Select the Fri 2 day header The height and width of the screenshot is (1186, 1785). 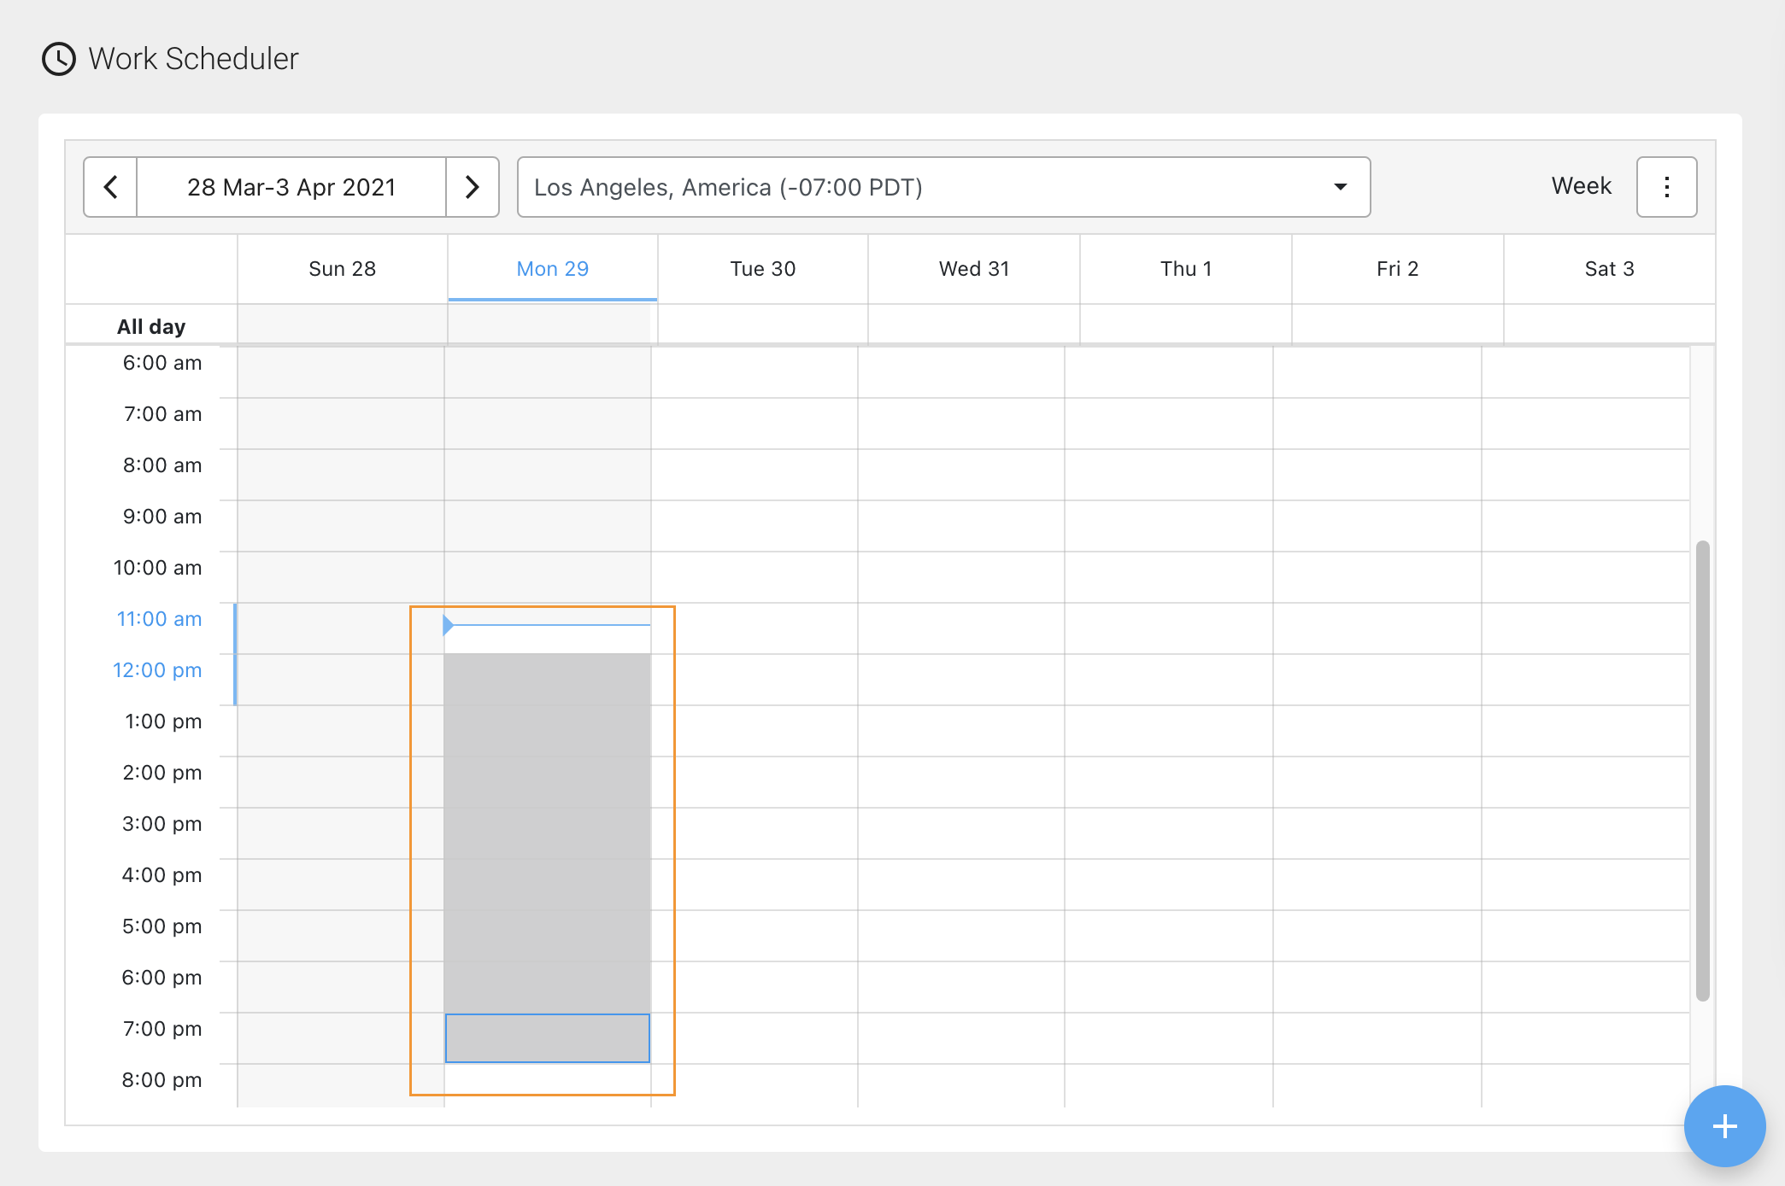click(x=1398, y=269)
